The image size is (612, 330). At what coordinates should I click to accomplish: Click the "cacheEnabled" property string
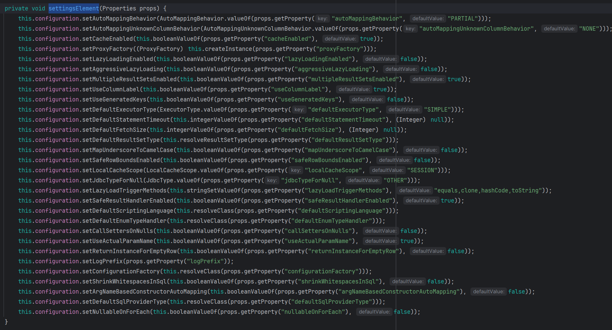(x=288, y=39)
